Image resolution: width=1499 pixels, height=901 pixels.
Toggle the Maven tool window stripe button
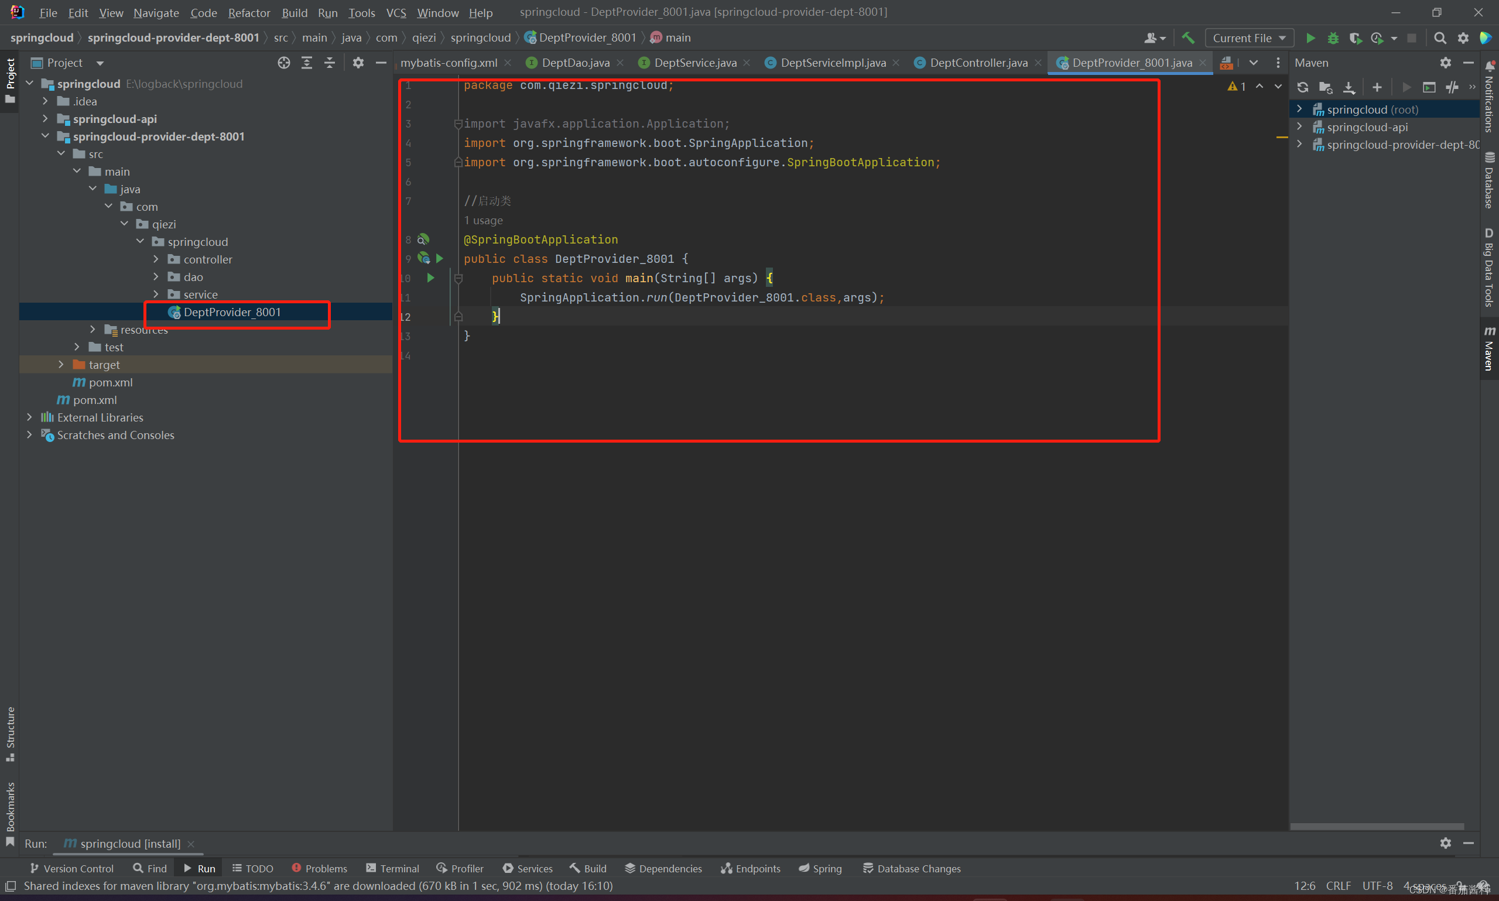coord(1488,348)
